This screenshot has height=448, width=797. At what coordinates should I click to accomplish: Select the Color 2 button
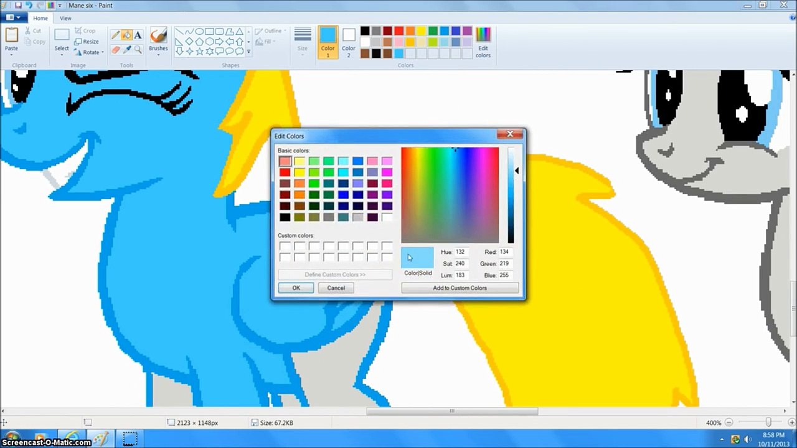(349, 42)
